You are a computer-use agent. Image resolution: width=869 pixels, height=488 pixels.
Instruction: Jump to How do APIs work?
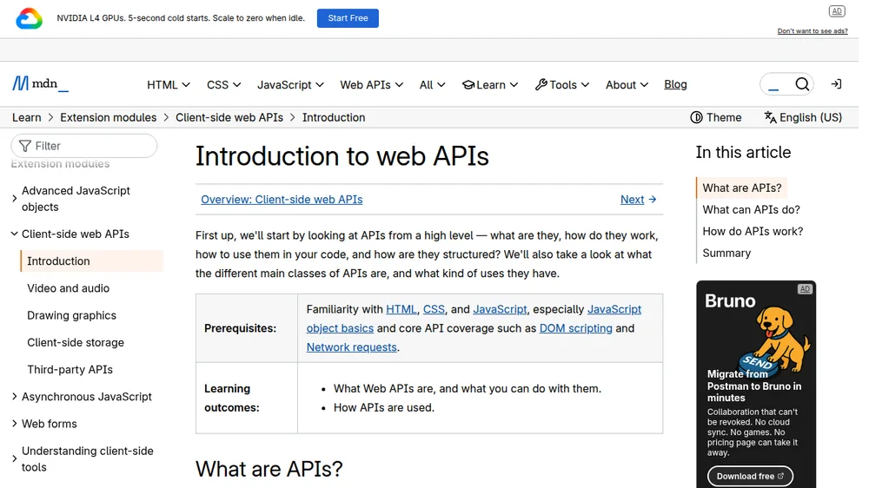tap(753, 231)
